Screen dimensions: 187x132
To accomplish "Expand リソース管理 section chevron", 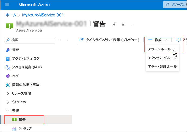I will coord(8,93).
